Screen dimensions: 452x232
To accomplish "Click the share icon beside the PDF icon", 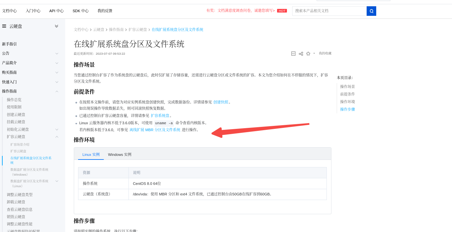I will coord(301,54).
